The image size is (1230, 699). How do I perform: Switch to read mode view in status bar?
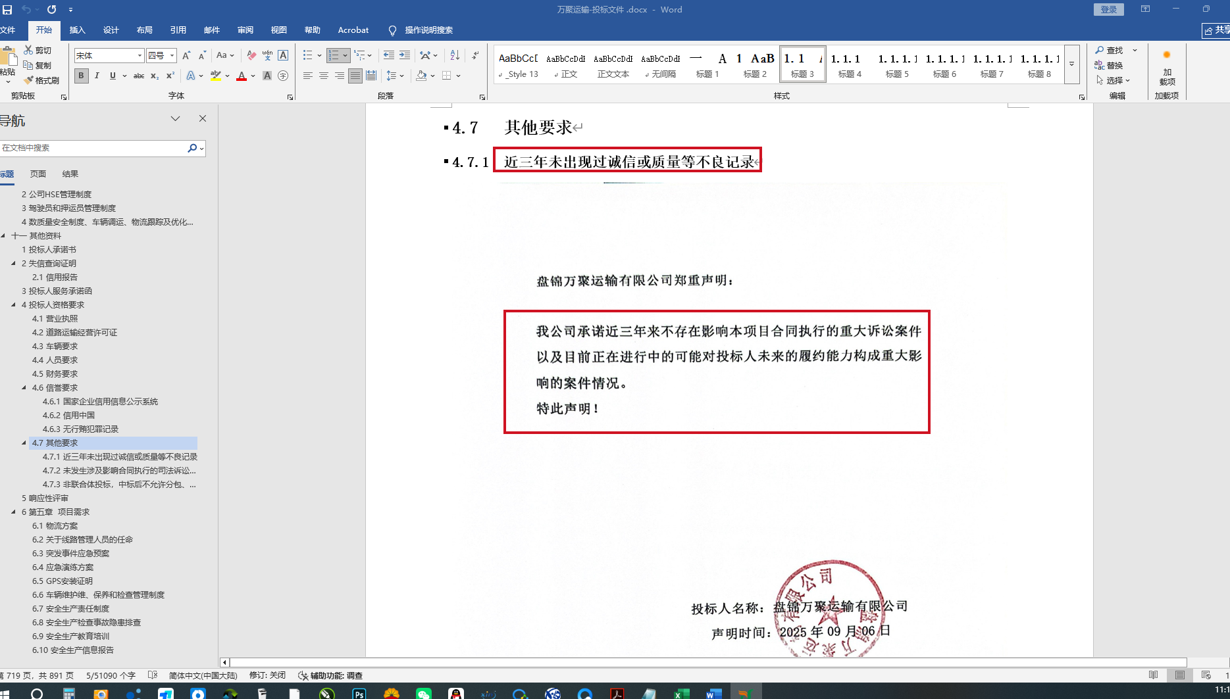[1153, 675]
